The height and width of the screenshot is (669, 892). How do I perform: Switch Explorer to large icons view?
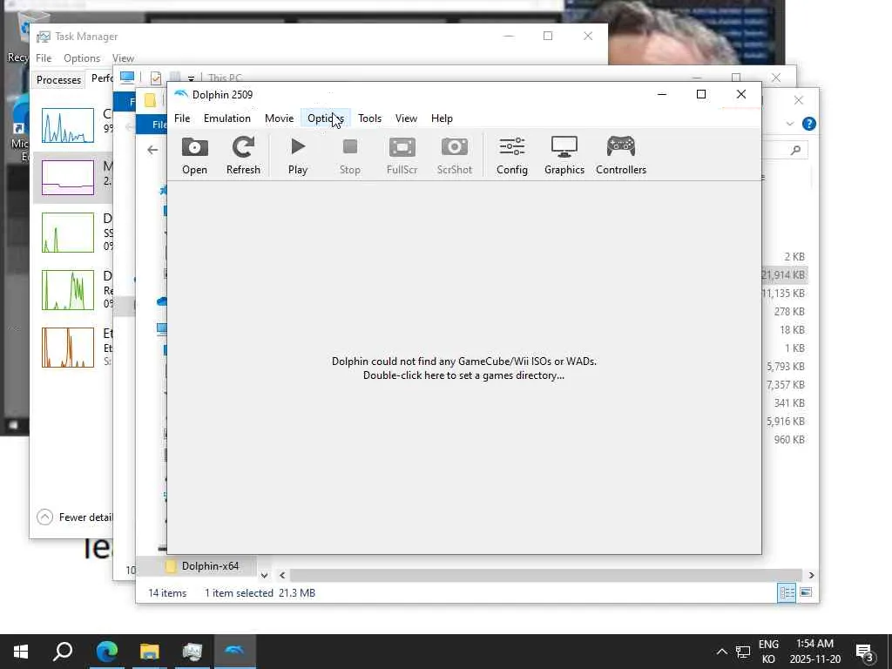[806, 592]
